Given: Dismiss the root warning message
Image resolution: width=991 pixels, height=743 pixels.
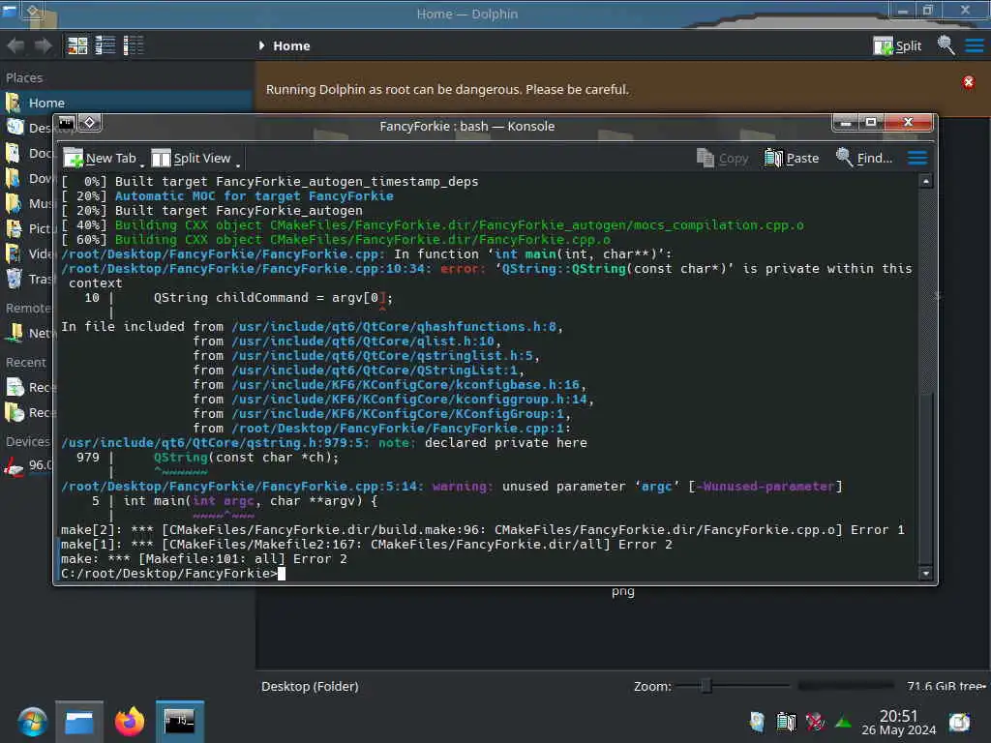Looking at the screenshot, I should (x=968, y=82).
